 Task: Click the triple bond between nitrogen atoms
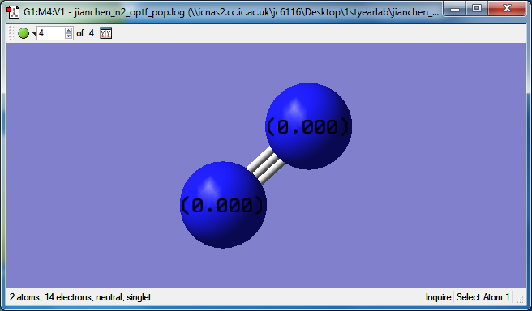[266, 165]
